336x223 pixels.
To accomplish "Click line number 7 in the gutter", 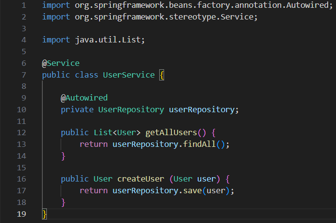I will pyautogui.click(x=24, y=75).
